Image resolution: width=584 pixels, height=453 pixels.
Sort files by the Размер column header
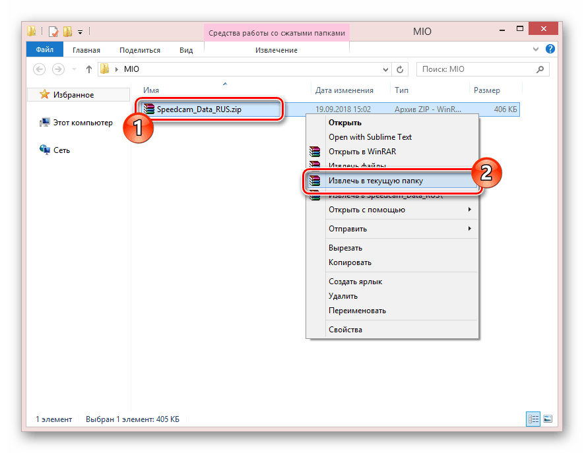tap(486, 90)
